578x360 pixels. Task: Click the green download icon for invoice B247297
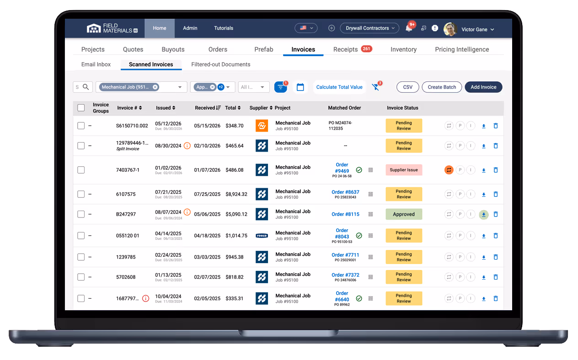point(484,214)
